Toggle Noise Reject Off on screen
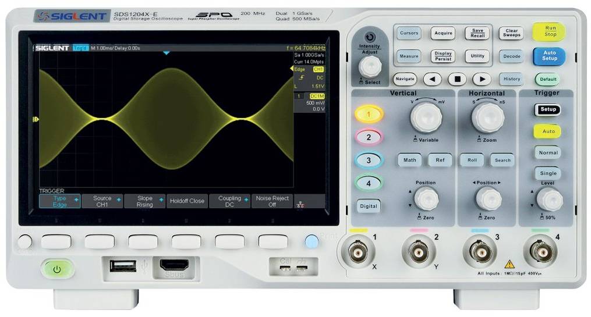Viewport: 591px width, 317px height. click(x=273, y=201)
